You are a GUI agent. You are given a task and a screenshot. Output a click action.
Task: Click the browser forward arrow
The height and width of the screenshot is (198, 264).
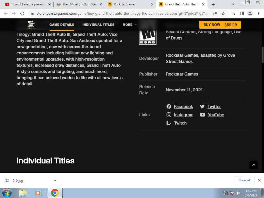[14, 13]
